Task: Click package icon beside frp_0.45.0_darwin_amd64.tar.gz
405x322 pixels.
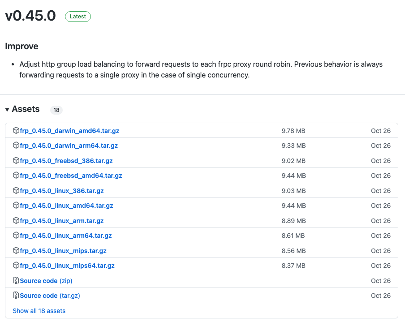Action: click(x=16, y=131)
